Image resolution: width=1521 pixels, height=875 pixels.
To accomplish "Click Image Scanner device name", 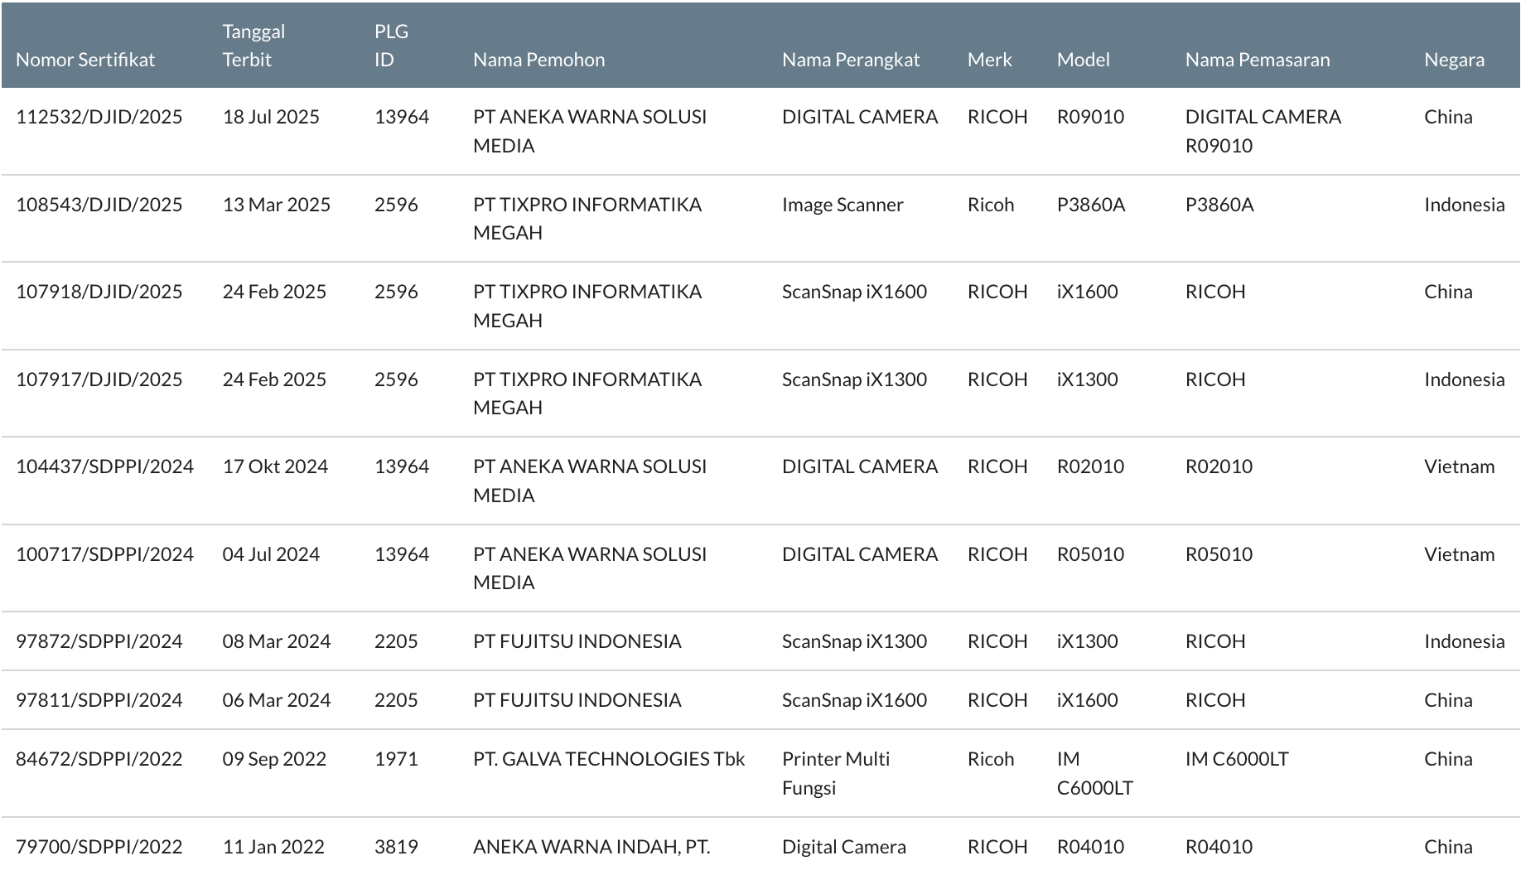I will point(843,205).
